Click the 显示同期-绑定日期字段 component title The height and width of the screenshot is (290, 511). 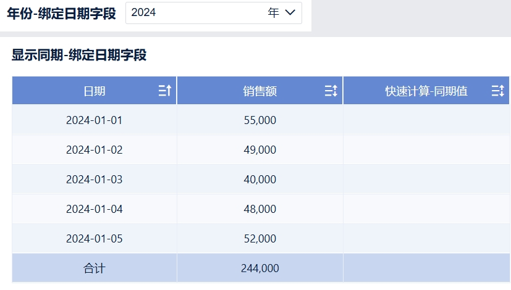(x=79, y=55)
